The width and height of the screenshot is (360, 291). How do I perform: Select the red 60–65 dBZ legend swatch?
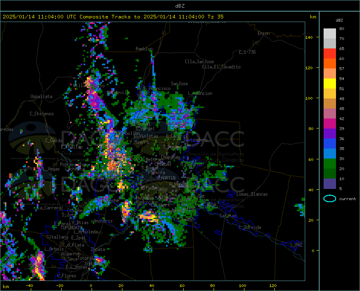330,53
